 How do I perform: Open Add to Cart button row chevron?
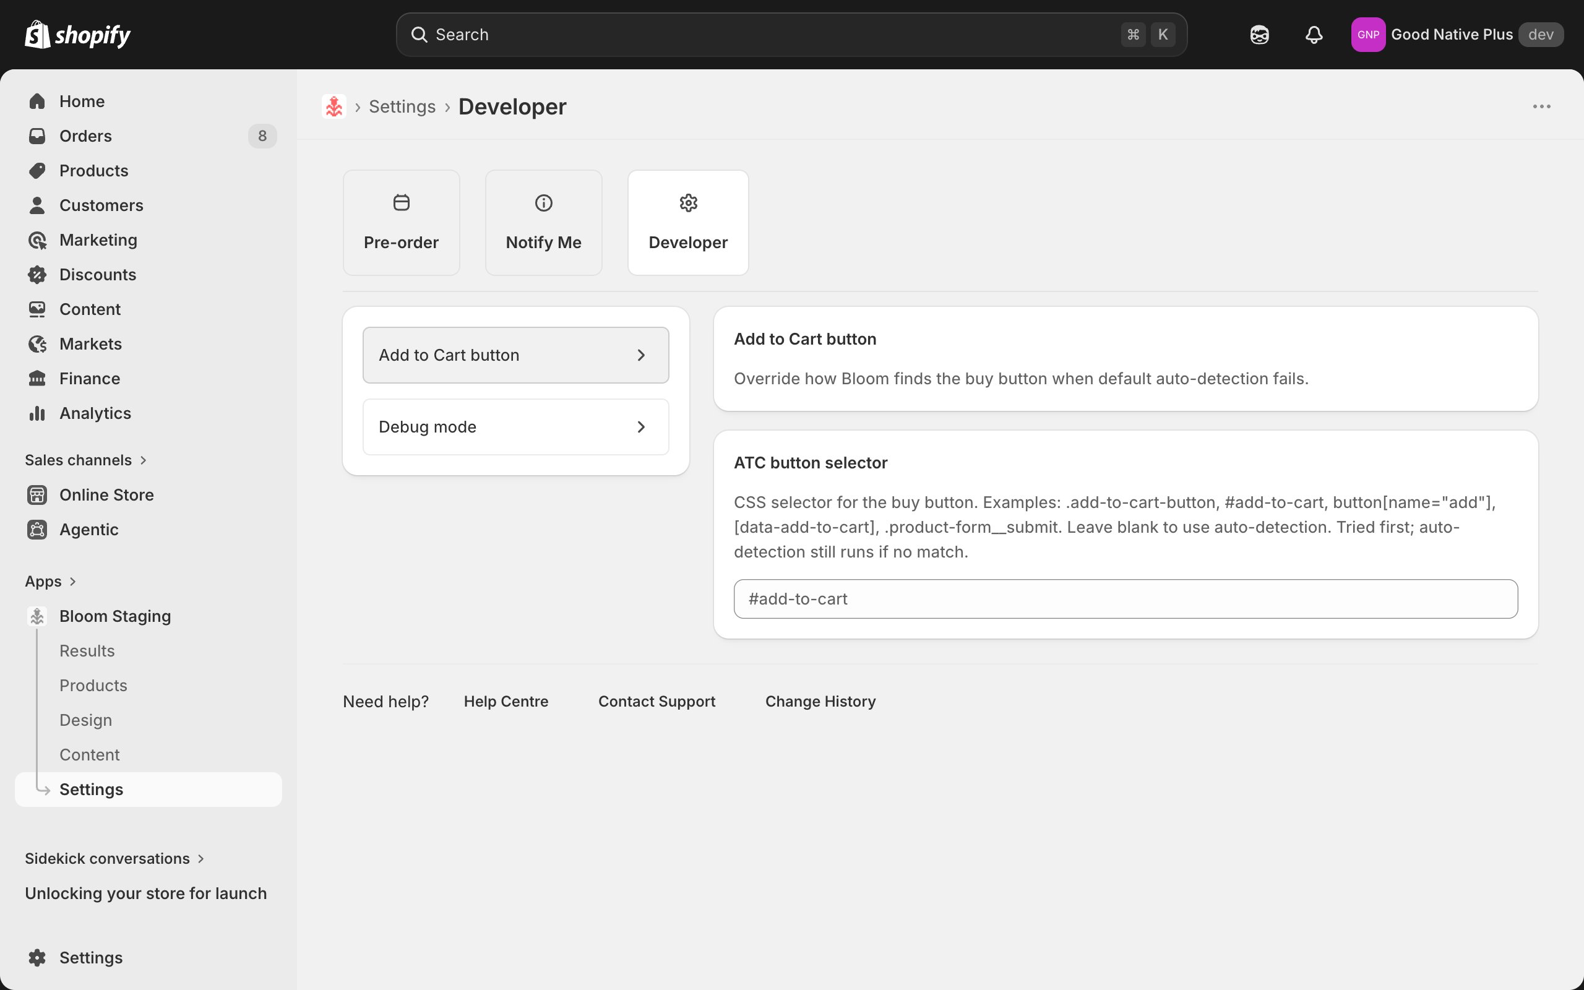(x=641, y=355)
